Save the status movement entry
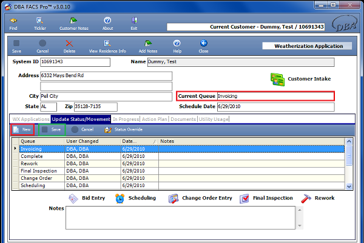The height and width of the screenshot is (243, 364). pyautogui.click(x=52, y=129)
